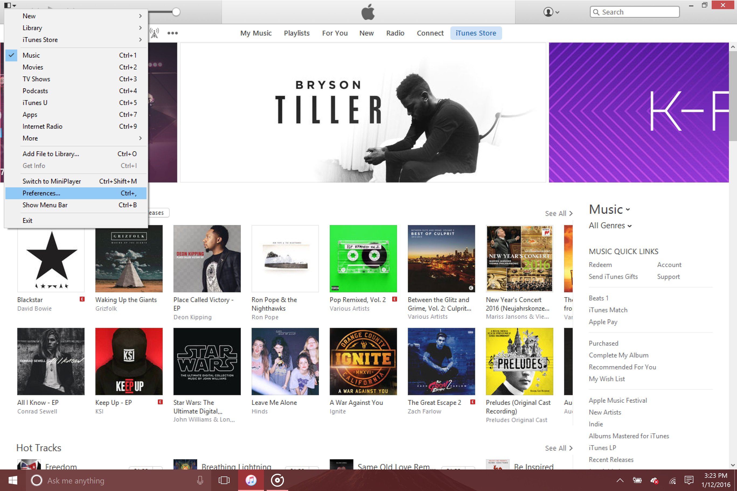Open the For You tab
737x491 pixels.
(335, 33)
